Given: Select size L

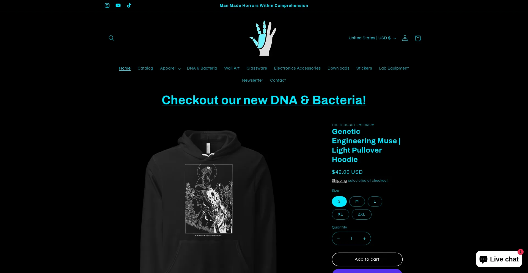Looking at the screenshot, I should click(375, 202).
